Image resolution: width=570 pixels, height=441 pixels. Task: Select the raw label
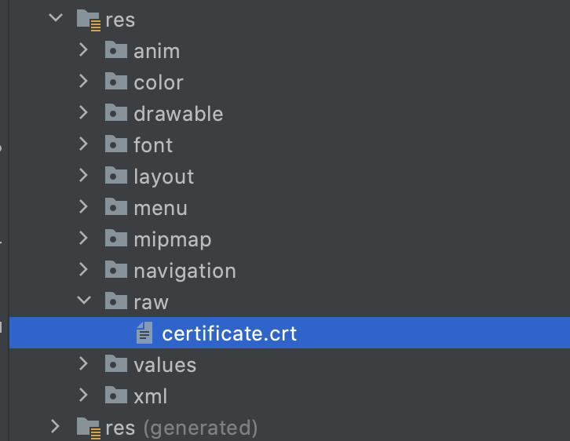click(151, 302)
